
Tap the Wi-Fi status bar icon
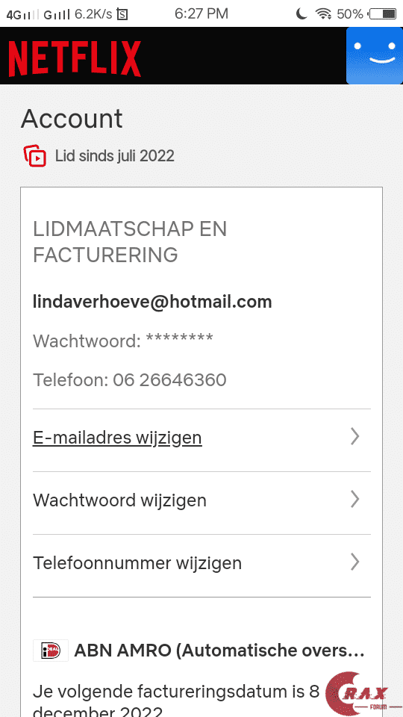click(323, 14)
